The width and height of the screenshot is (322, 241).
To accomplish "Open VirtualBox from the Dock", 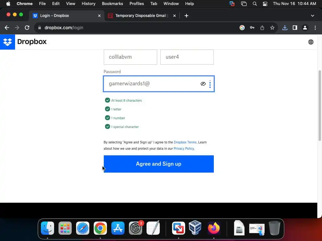I will pos(195,228).
